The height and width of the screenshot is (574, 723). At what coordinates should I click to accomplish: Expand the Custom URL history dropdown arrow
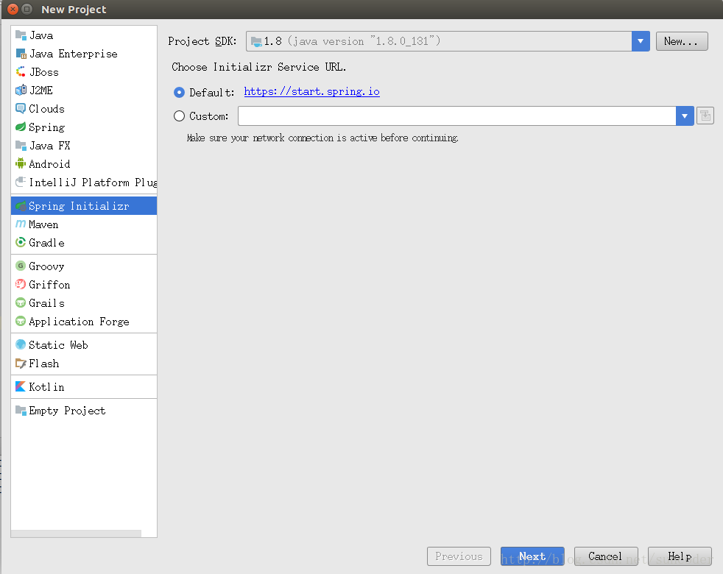point(685,116)
